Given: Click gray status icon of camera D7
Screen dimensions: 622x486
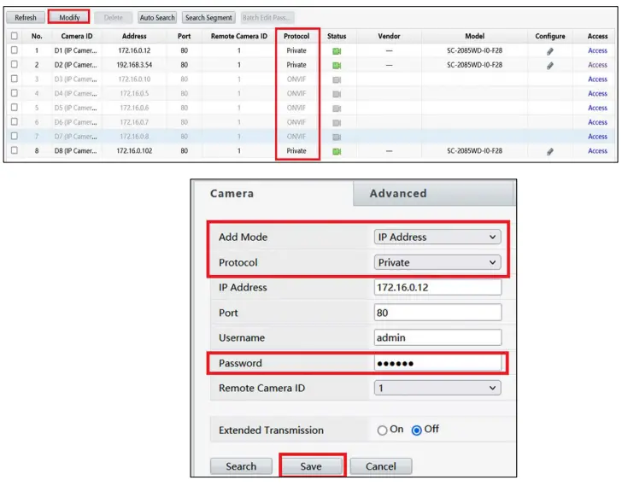Looking at the screenshot, I should pos(337,138).
